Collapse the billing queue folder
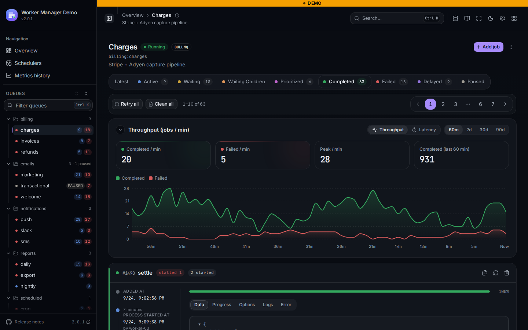 coord(8,119)
